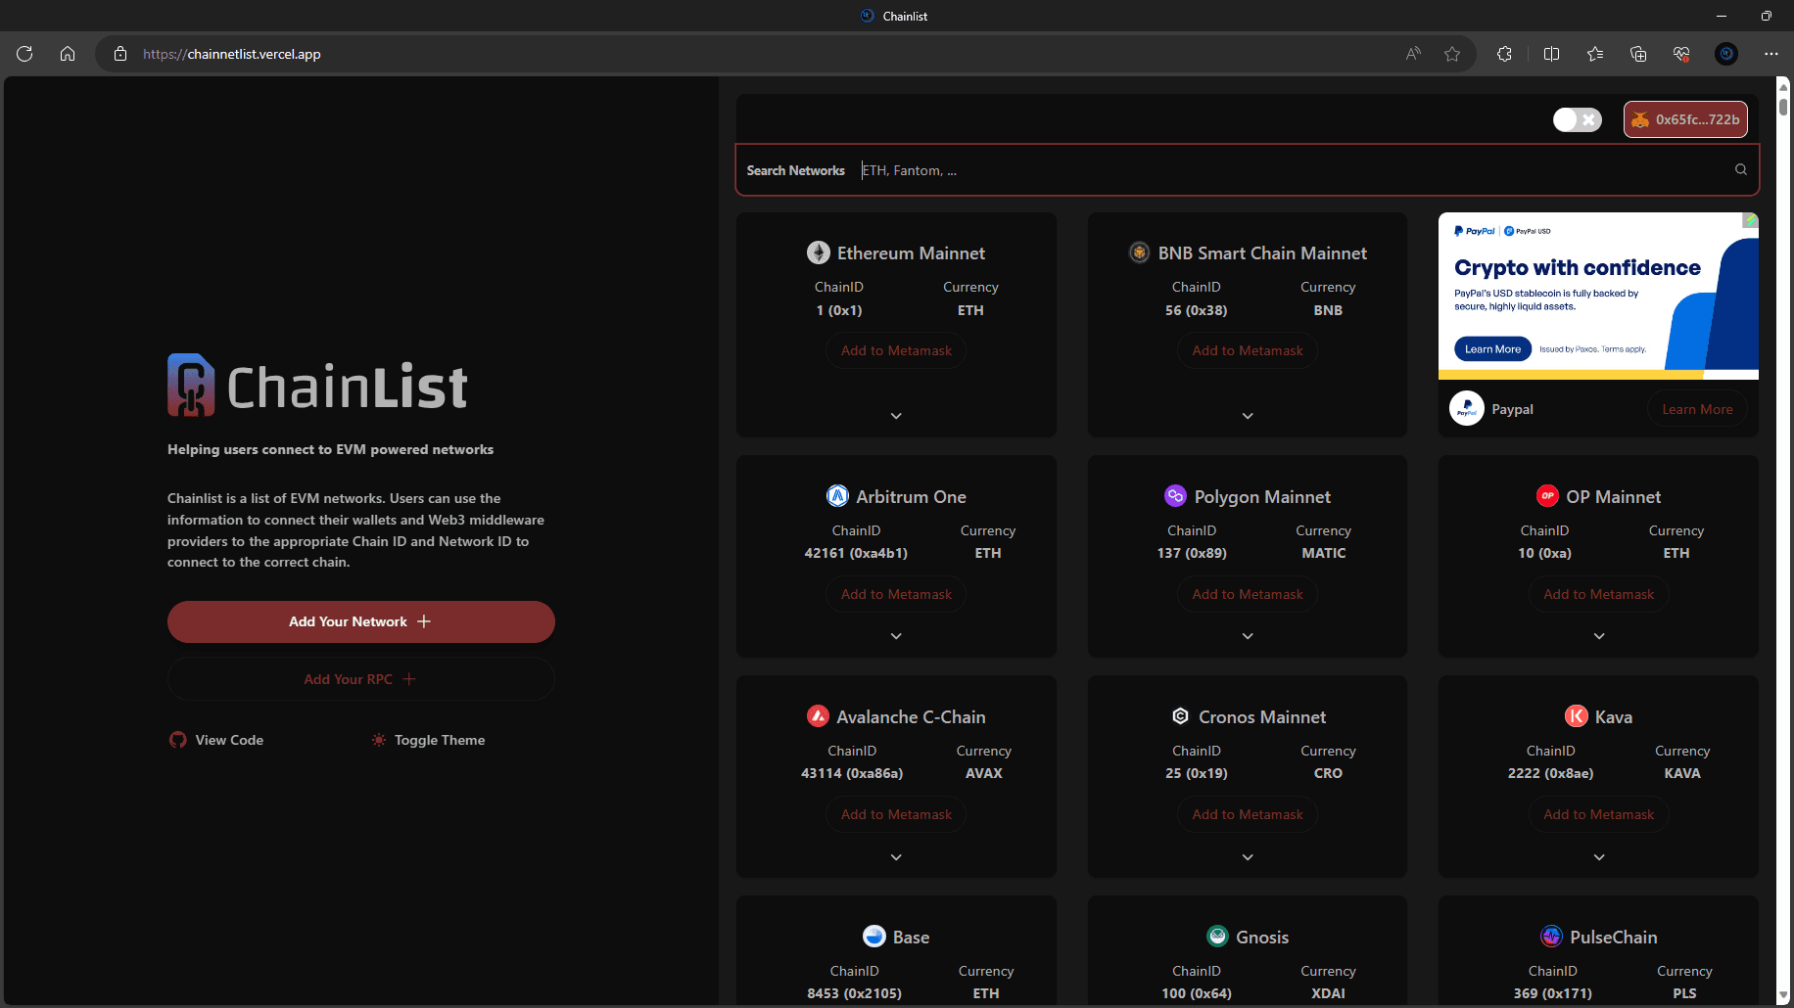Toggle Theme using the sun icon

pyautogui.click(x=378, y=740)
